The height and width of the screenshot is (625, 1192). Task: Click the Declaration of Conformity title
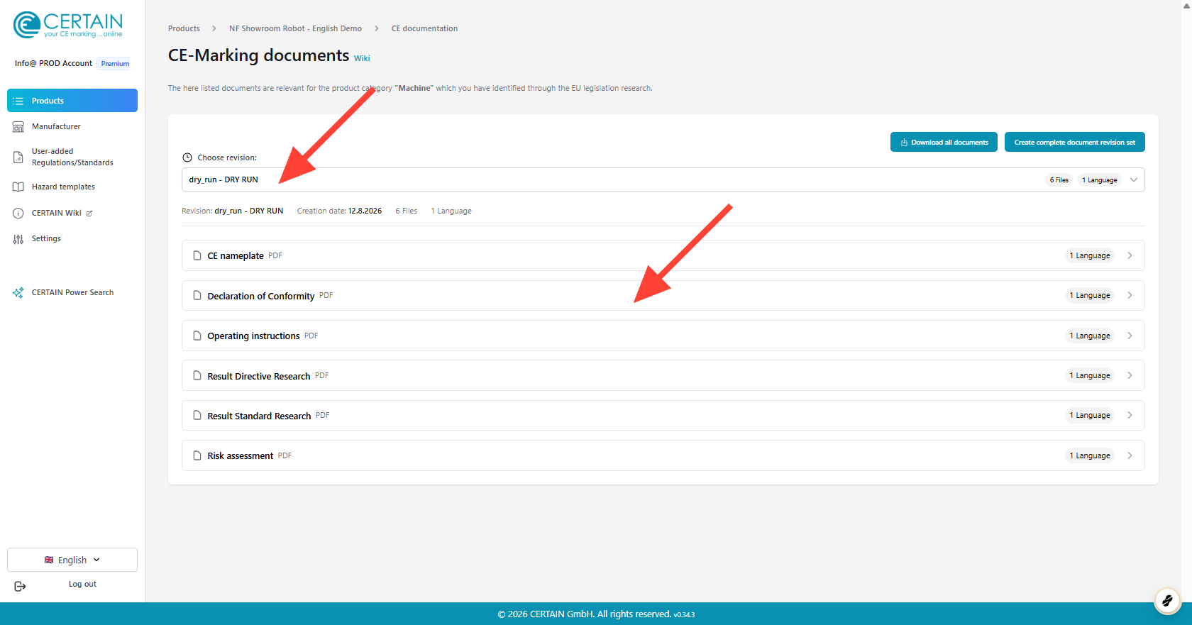click(x=261, y=296)
